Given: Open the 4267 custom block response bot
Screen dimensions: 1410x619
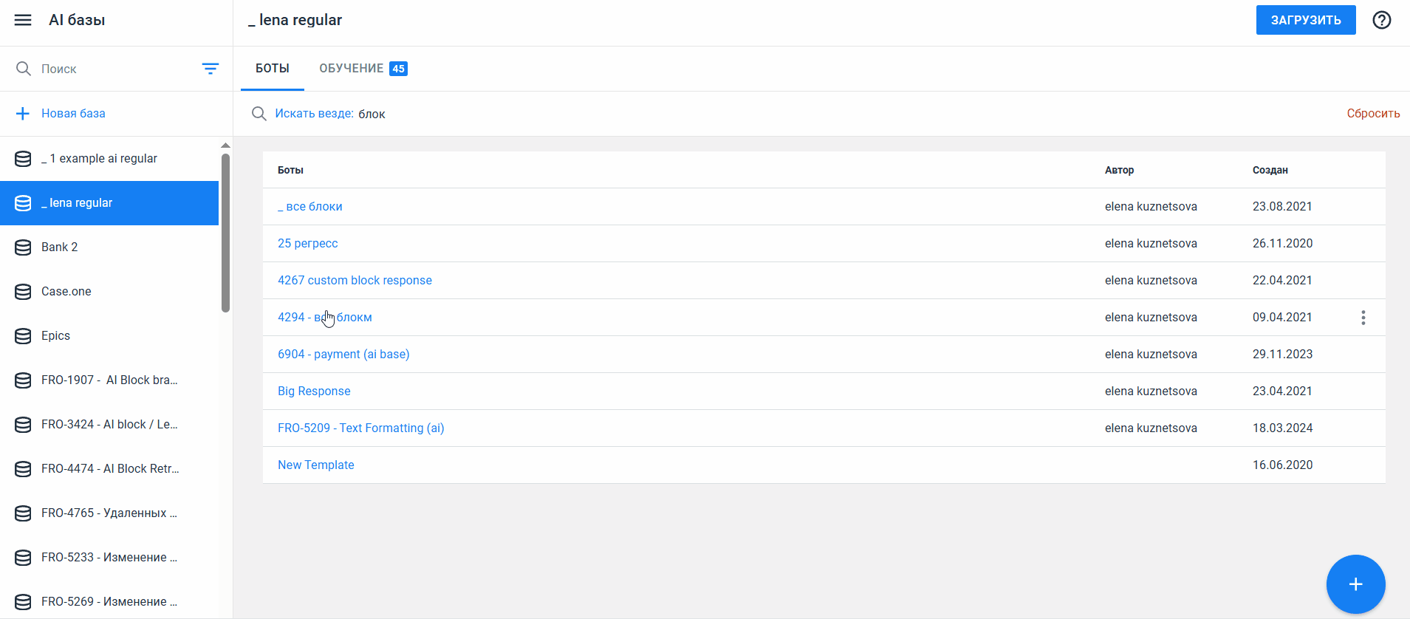Looking at the screenshot, I should (355, 281).
